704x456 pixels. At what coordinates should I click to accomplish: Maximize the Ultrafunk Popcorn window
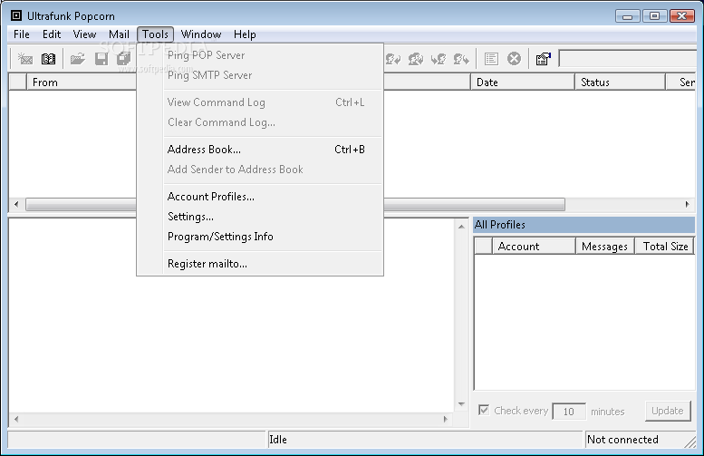click(x=654, y=16)
